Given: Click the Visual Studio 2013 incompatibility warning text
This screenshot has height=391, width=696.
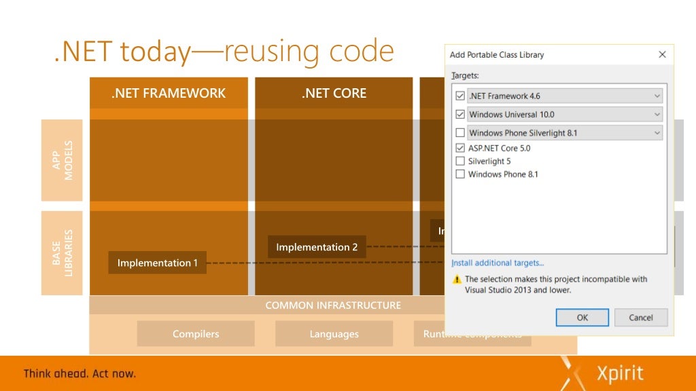Looking at the screenshot, I should [x=556, y=284].
